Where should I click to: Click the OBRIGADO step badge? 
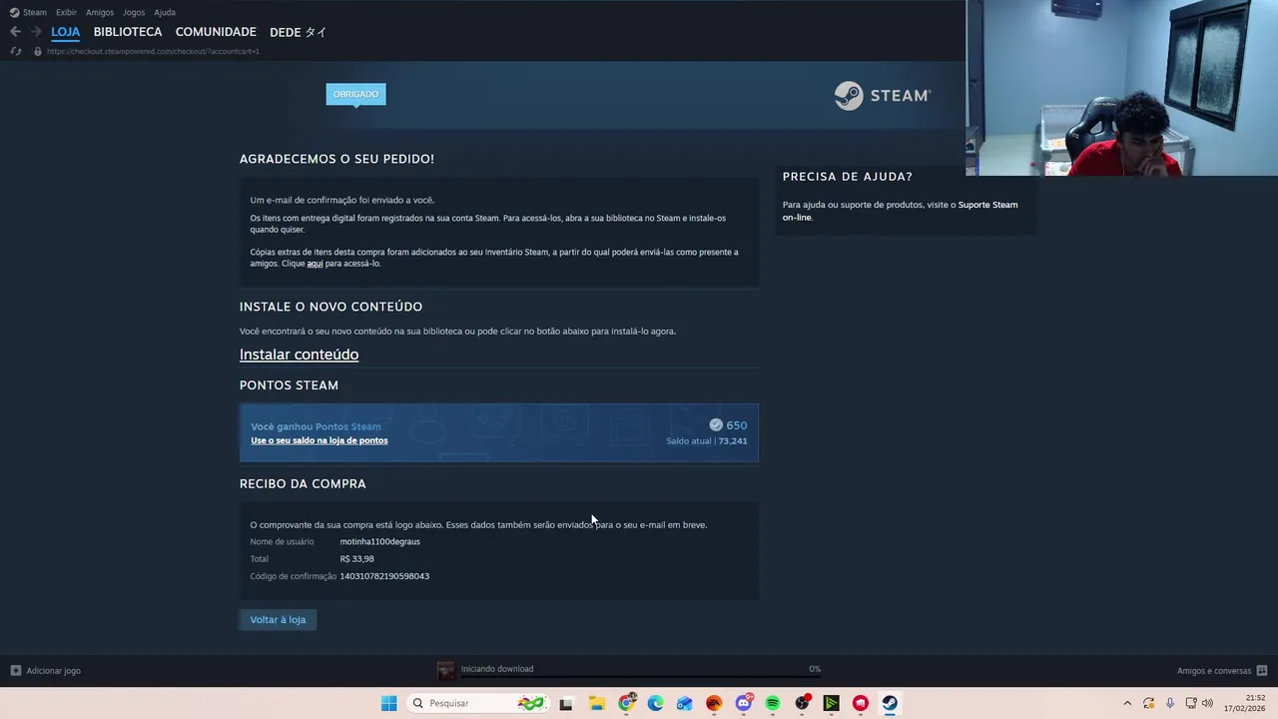click(x=355, y=94)
